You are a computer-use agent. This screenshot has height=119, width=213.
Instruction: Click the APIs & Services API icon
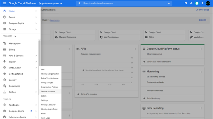(x=4, y=56)
